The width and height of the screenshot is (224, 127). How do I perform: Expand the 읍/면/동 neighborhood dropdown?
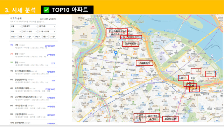point(47,26)
